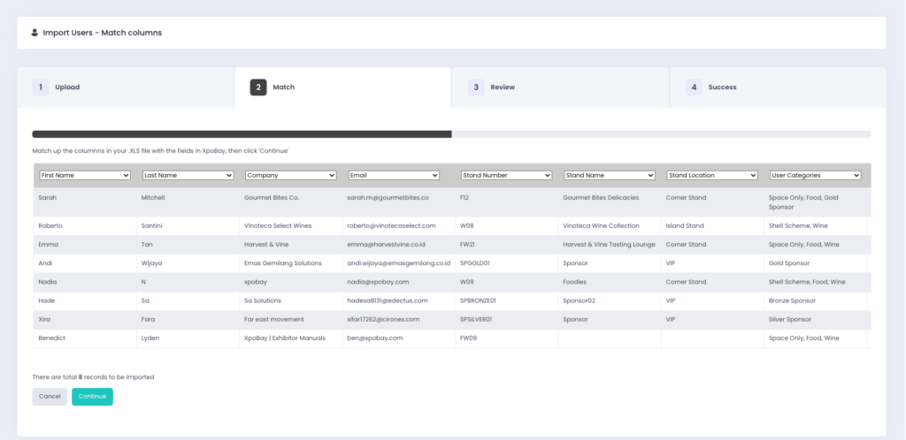The height and width of the screenshot is (440, 906).
Task: Select the Success step tab
Action: [777, 87]
